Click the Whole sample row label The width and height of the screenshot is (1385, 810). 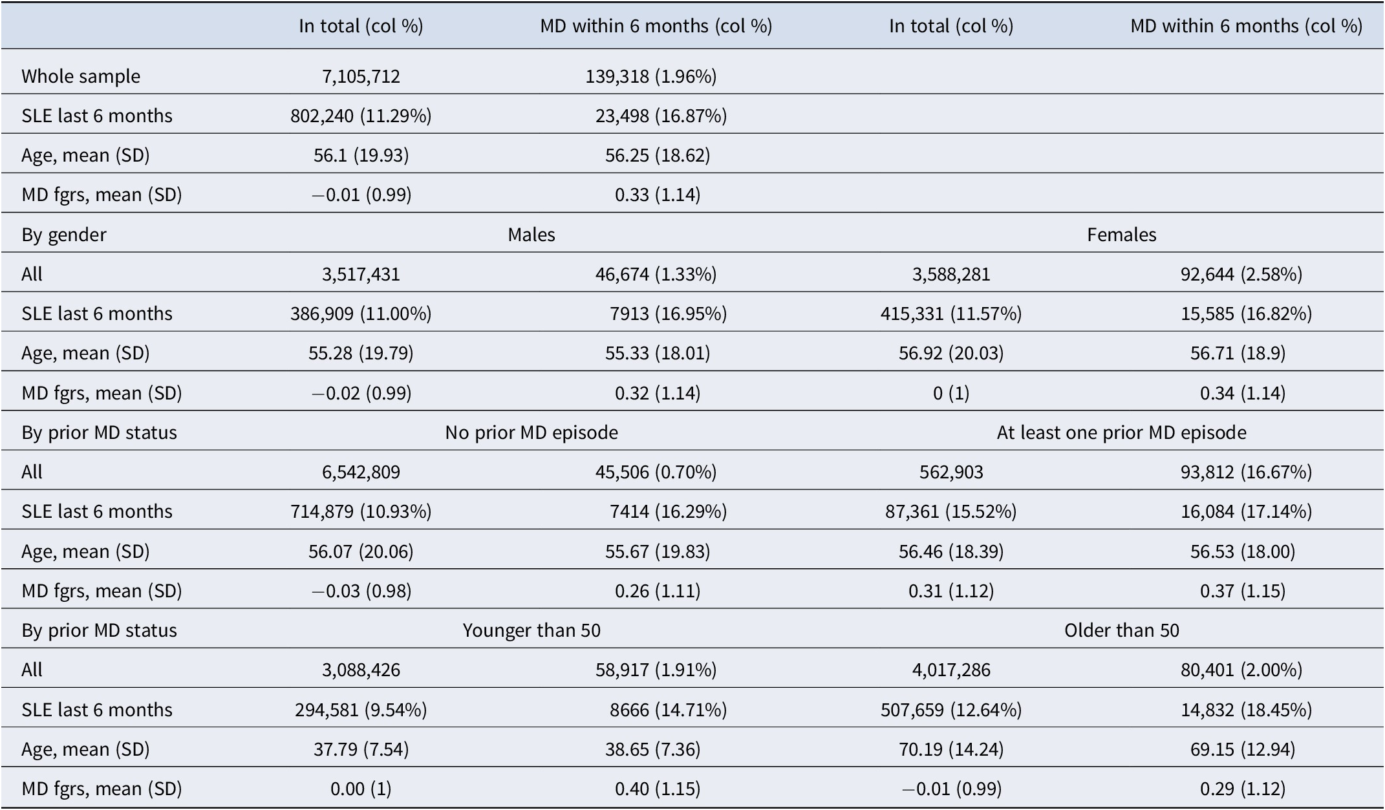point(81,76)
